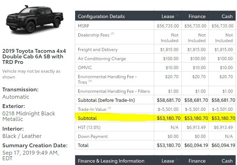Click Lease header in Finance & Leasing Information
The height and width of the screenshot is (165, 237).
tap(168, 161)
